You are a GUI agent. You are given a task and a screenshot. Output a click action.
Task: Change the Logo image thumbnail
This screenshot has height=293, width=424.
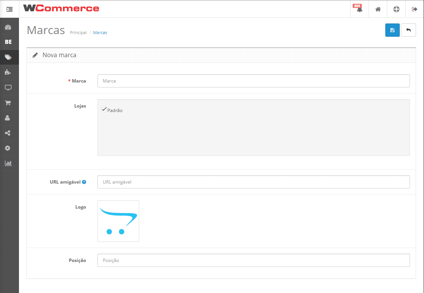pyautogui.click(x=118, y=221)
